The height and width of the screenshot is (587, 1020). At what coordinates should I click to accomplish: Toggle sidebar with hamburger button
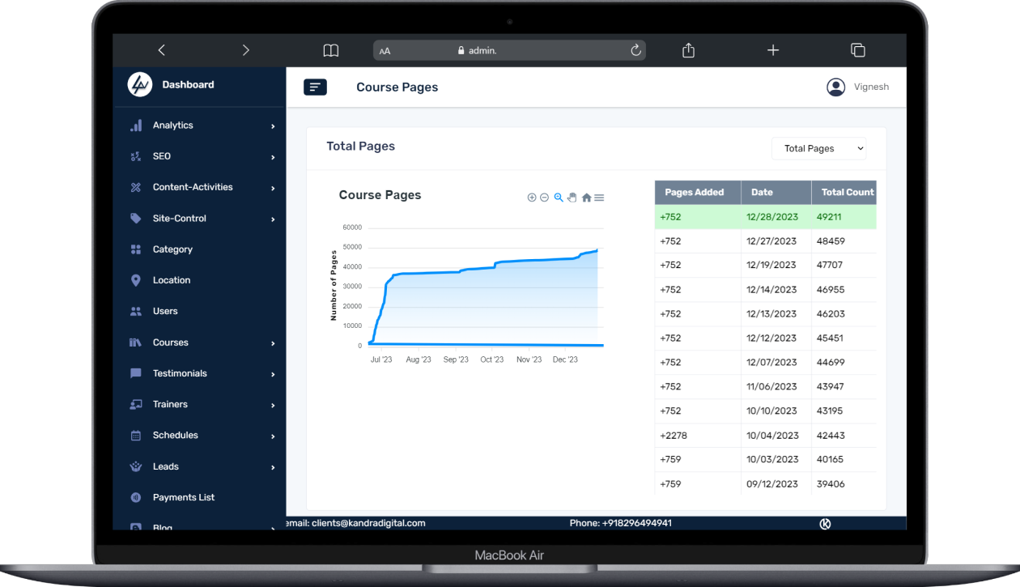click(x=315, y=87)
